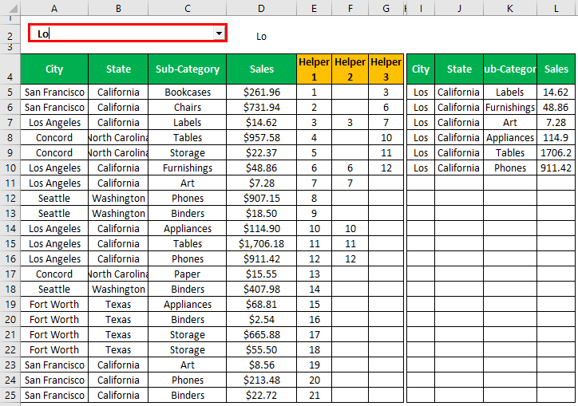Select cell showing $1,706.18
Image resolution: width=578 pixels, height=406 pixels.
[261, 243]
